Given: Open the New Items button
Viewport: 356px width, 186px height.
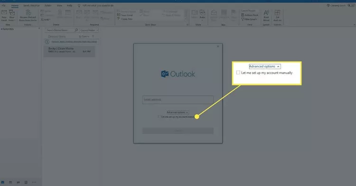Looking at the screenshot, I should (12, 16).
